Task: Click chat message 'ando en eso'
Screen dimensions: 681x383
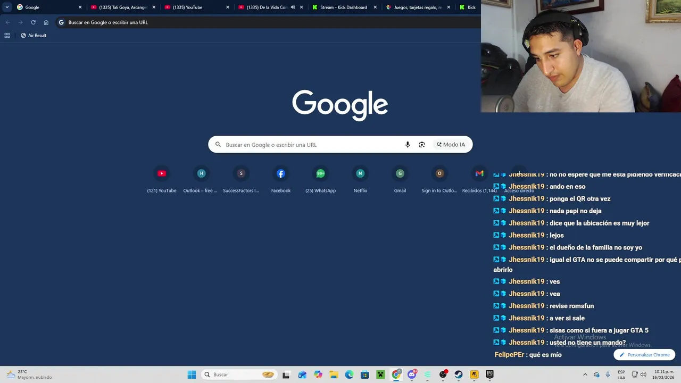Action: [x=568, y=187]
